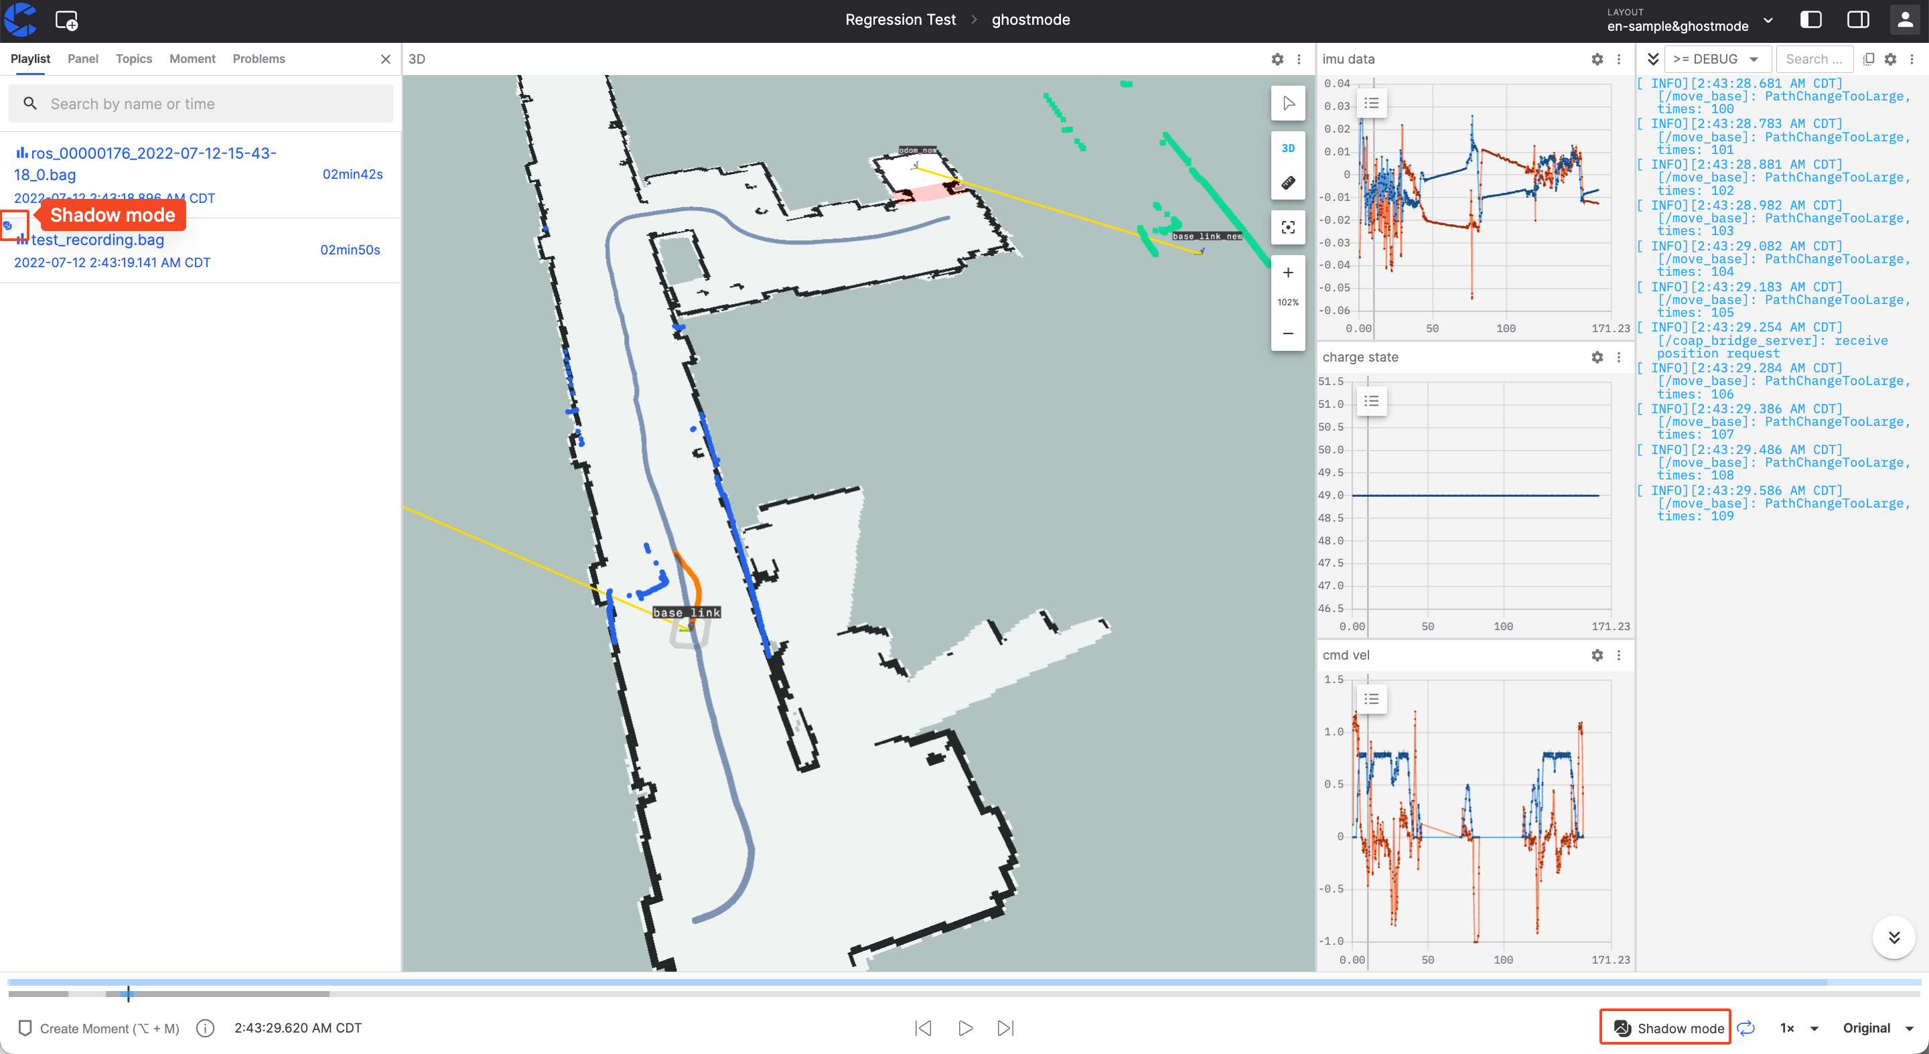This screenshot has height=1054, width=1929.
Task: Toggle imu data chart legend
Action: point(1371,103)
